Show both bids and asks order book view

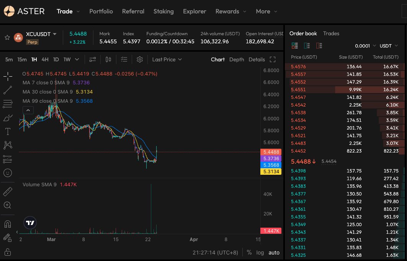(294, 46)
